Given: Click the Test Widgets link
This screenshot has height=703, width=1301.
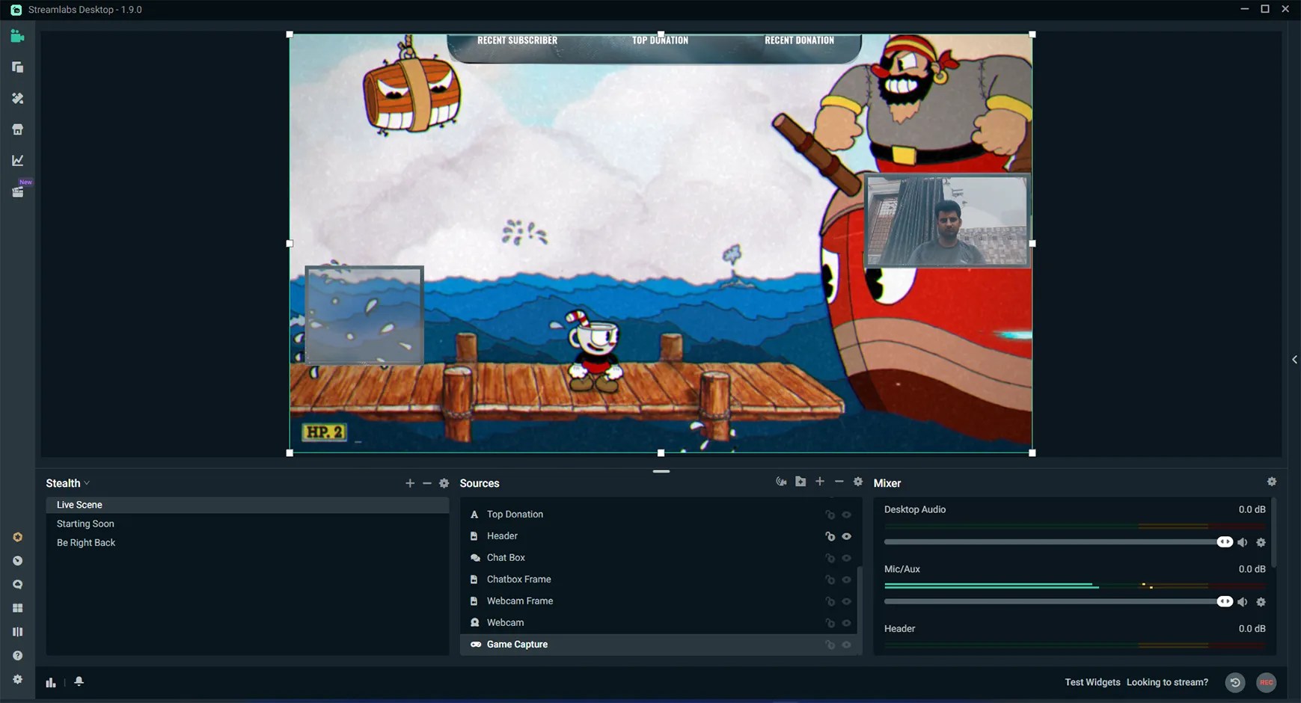Looking at the screenshot, I should (x=1092, y=682).
